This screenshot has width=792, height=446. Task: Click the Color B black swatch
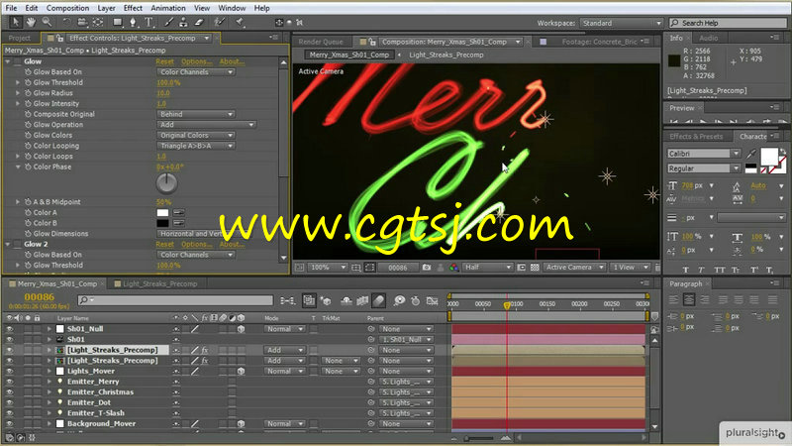162,223
